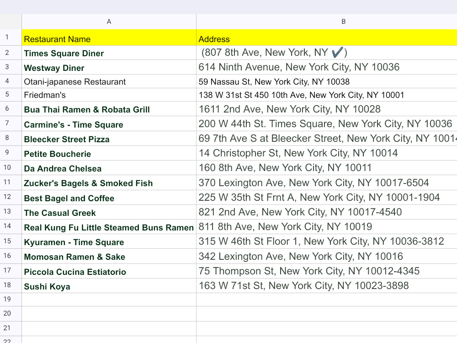Select the 138 W 31st St address cell
The width and height of the screenshot is (457, 343).
[327, 95]
